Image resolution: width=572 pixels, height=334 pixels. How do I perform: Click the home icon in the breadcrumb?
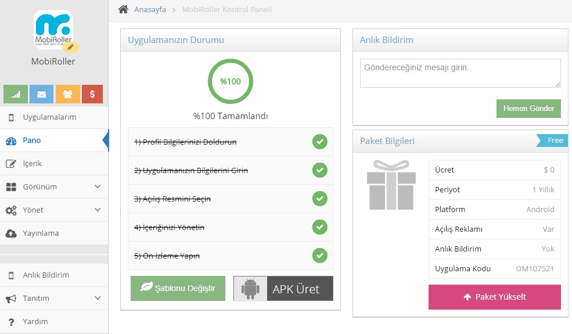123,9
